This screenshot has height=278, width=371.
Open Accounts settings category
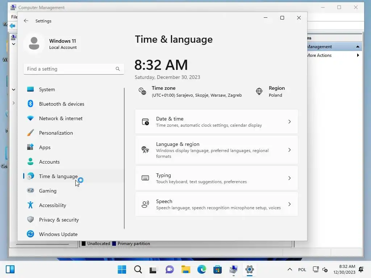[x=74, y=162]
